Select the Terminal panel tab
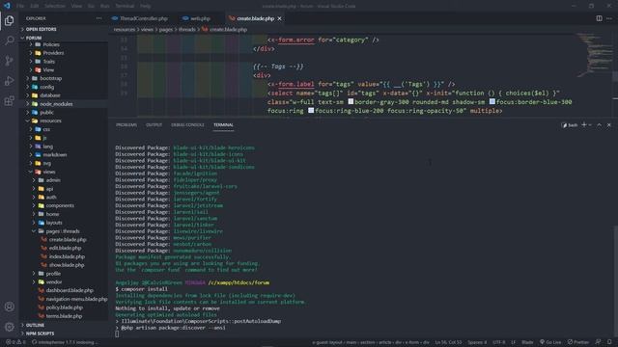The width and height of the screenshot is (618, 347). (223, 124)
